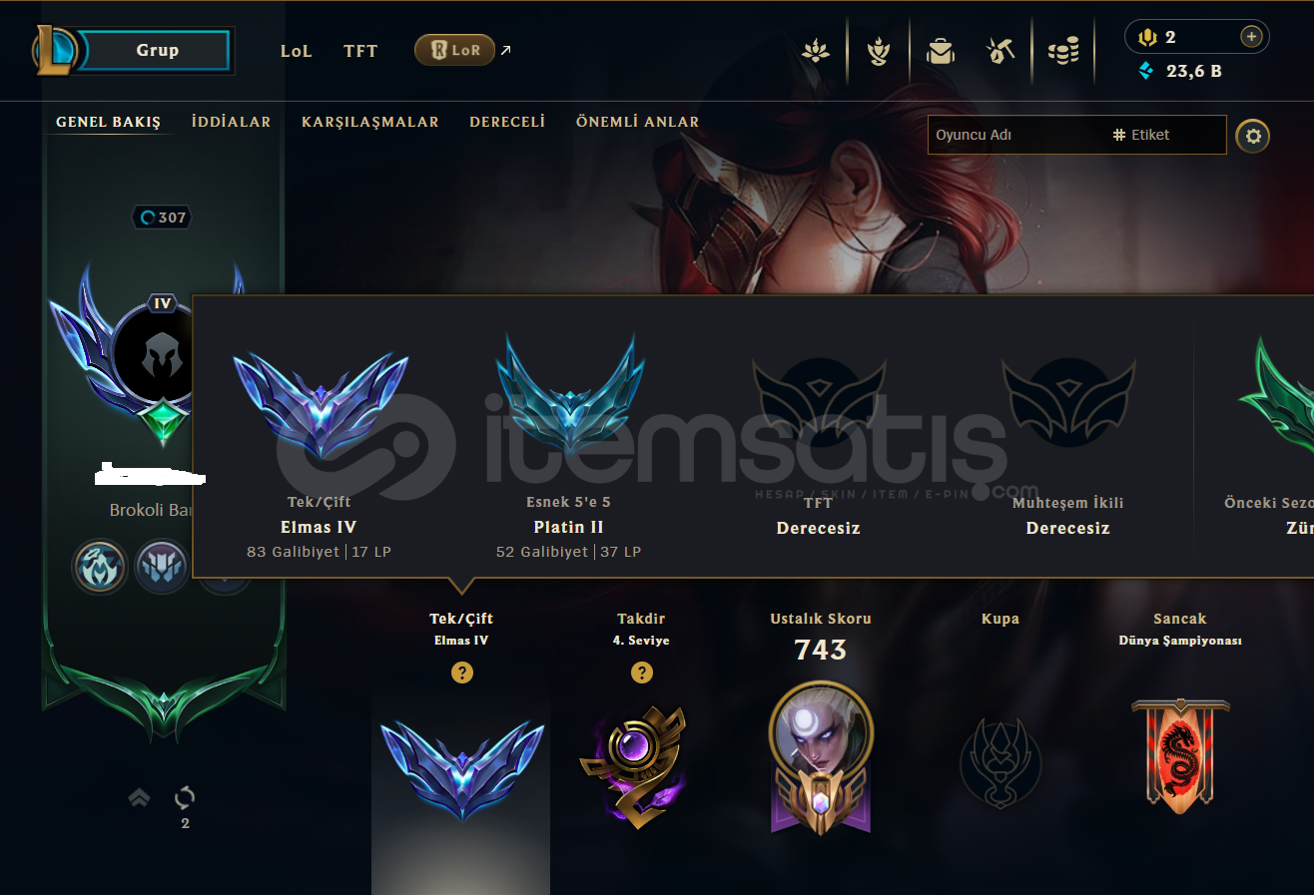The height and width of the screenshot is (895, 1314).
Task: Click the League of Legends logo
Action: 54,50
